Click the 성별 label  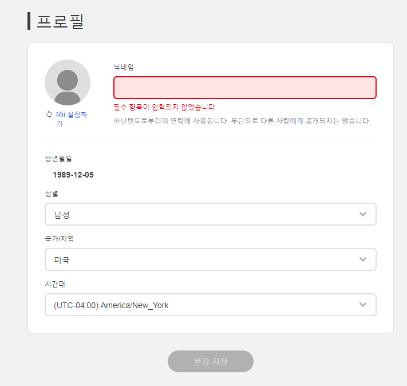click(x=52, y=194)
